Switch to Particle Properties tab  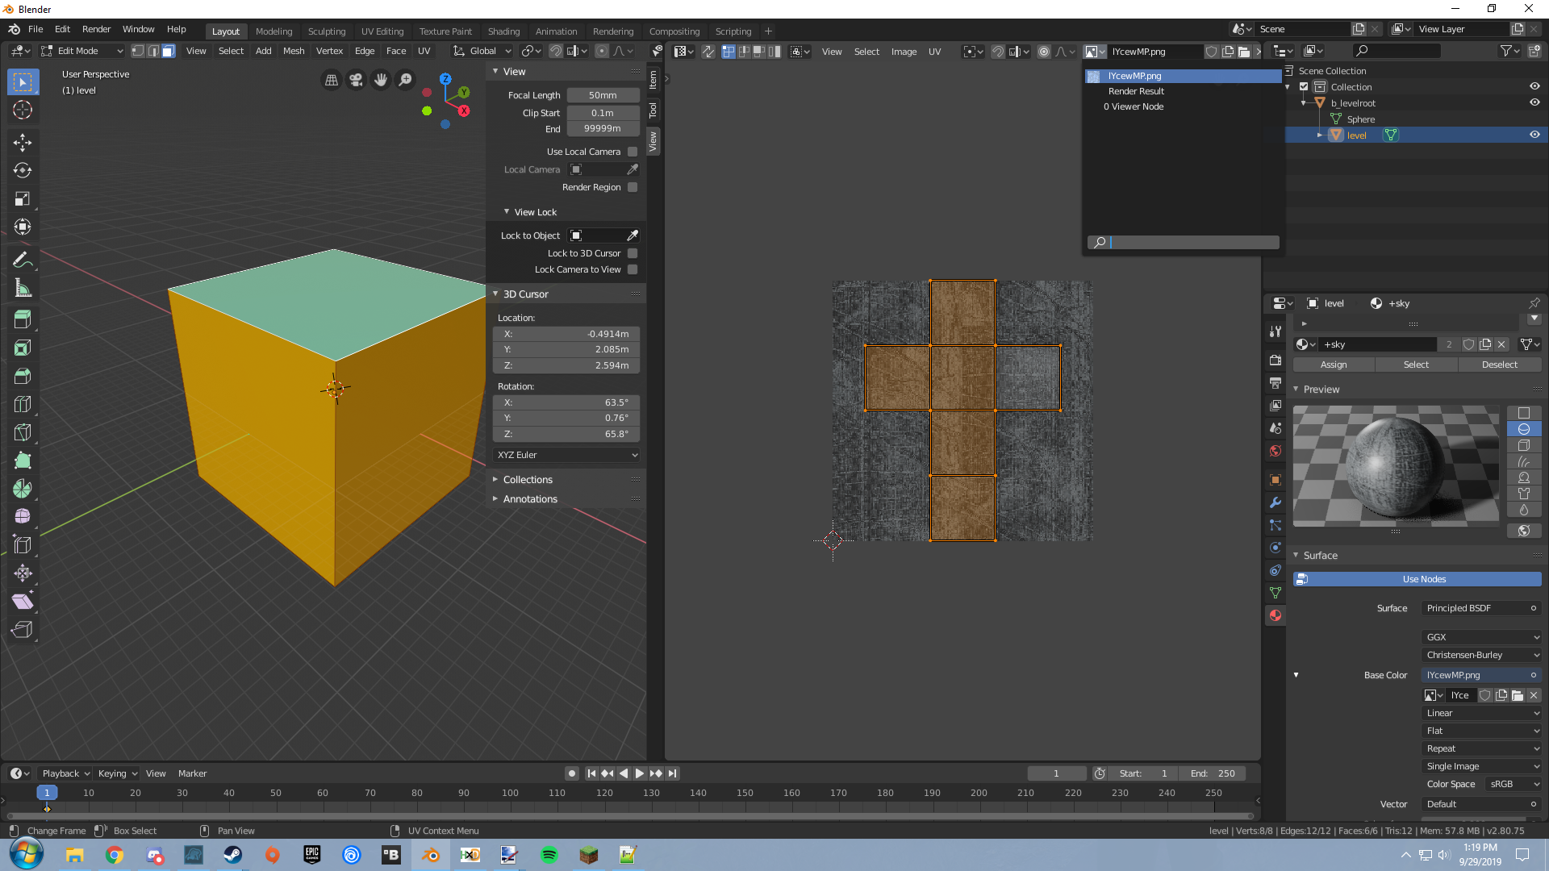pos(1275,525)
